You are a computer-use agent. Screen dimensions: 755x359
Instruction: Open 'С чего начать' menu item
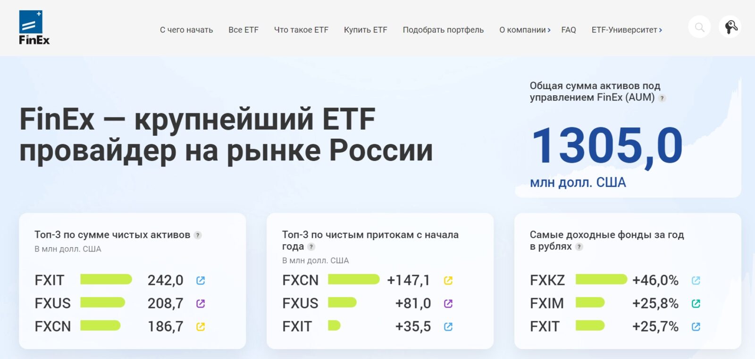pyautogui.click(x=186, y=30)
